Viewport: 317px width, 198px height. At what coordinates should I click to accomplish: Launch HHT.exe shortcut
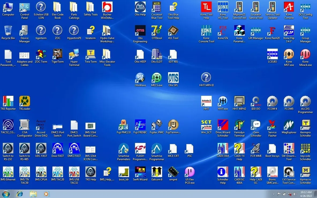(x=223, y=103)
